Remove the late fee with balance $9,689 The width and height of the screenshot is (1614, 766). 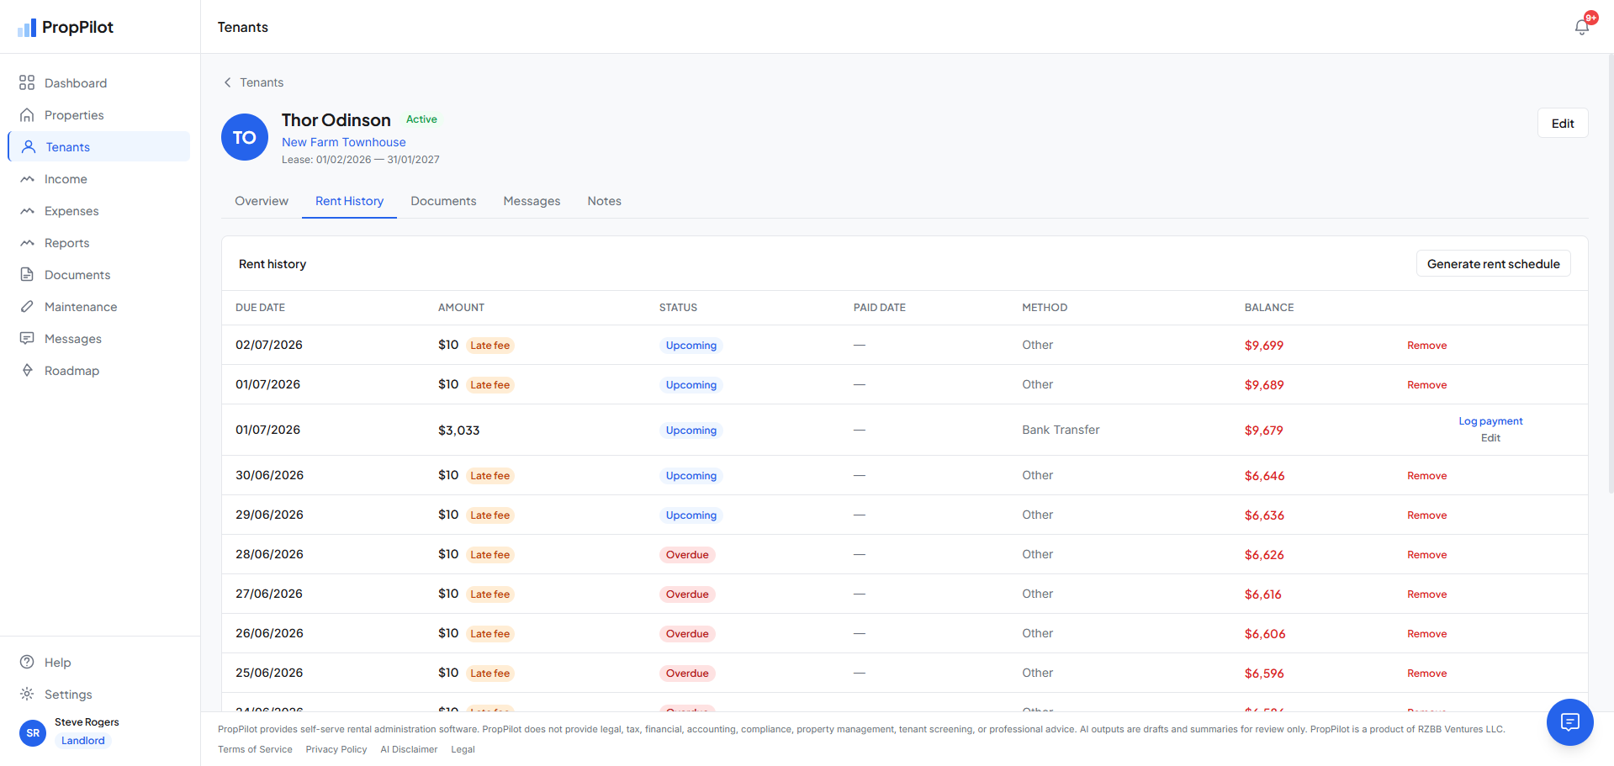1426,385
